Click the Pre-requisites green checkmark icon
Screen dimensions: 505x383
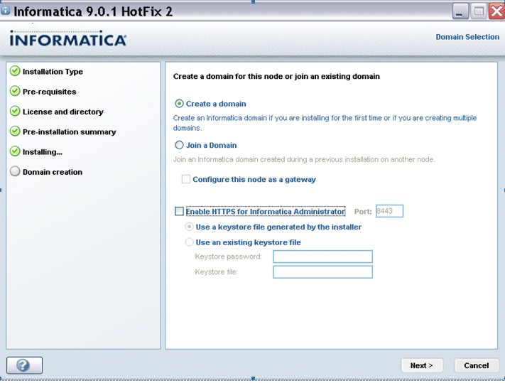point(15,91)
